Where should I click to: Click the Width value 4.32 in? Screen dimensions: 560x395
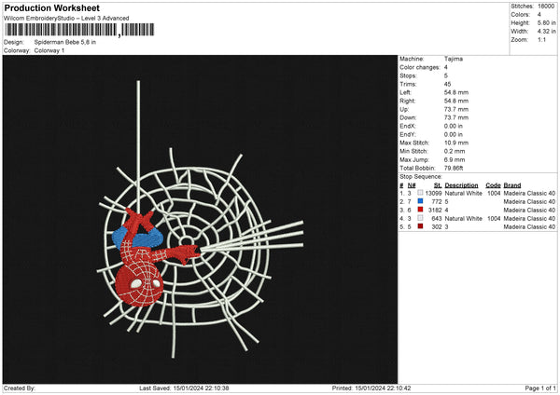tap(546, 32)
